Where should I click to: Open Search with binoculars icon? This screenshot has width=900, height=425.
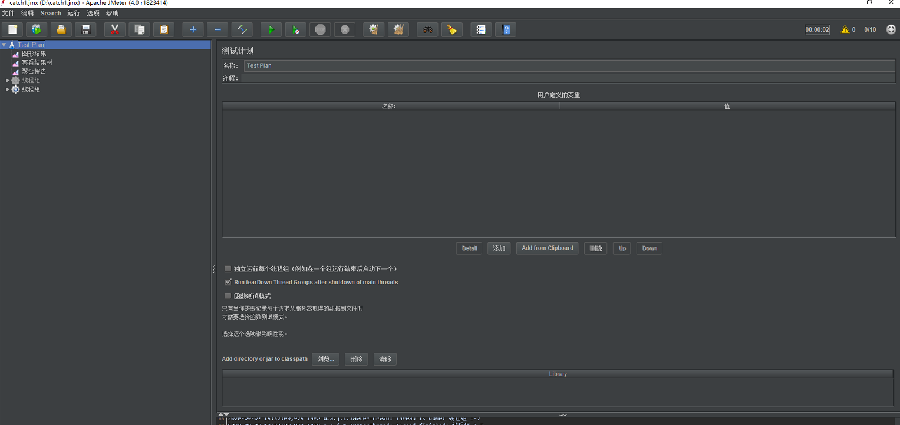(427, 29)
